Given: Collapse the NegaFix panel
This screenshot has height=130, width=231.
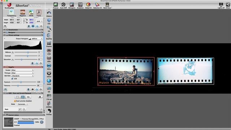Looking at the screenshot, I should [x=5, y=67].
